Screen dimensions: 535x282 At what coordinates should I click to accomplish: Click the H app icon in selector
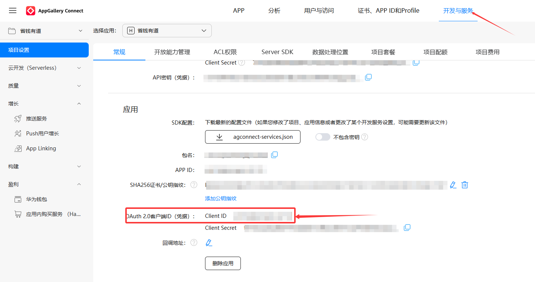130,31
